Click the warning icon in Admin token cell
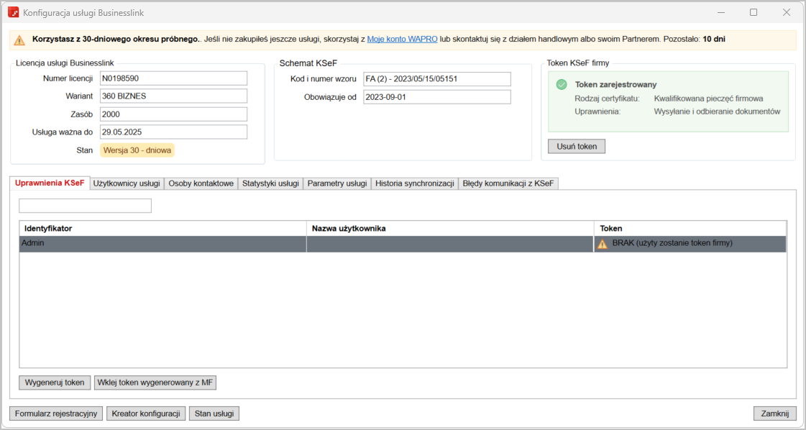Viewport: 806px width, 430px height. coord(602,244)
